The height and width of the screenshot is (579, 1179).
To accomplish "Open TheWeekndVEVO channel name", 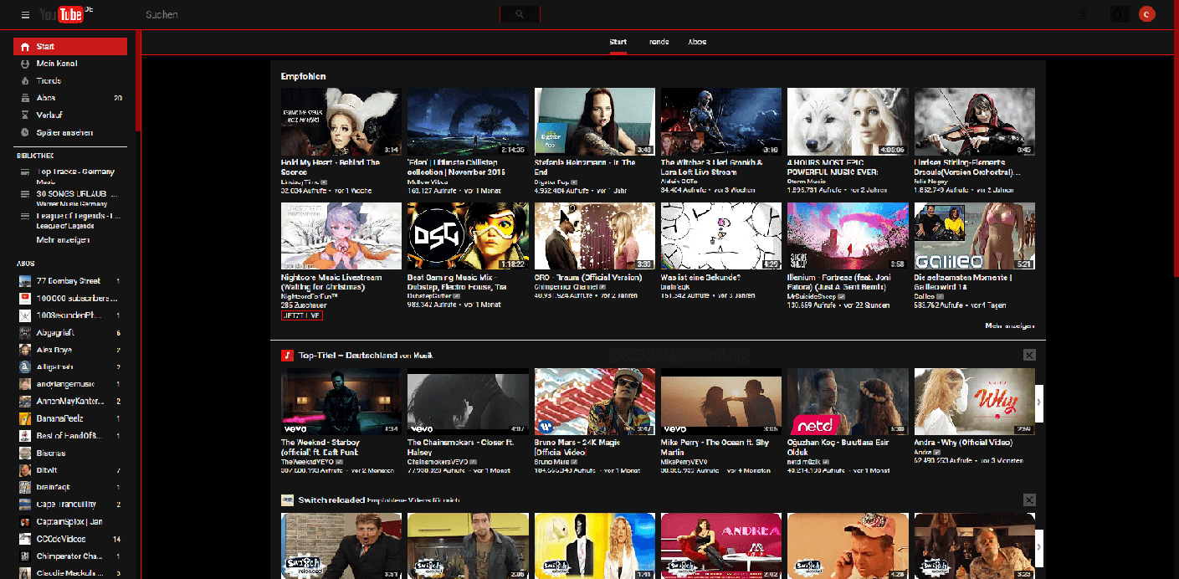I will click(306, 461).
